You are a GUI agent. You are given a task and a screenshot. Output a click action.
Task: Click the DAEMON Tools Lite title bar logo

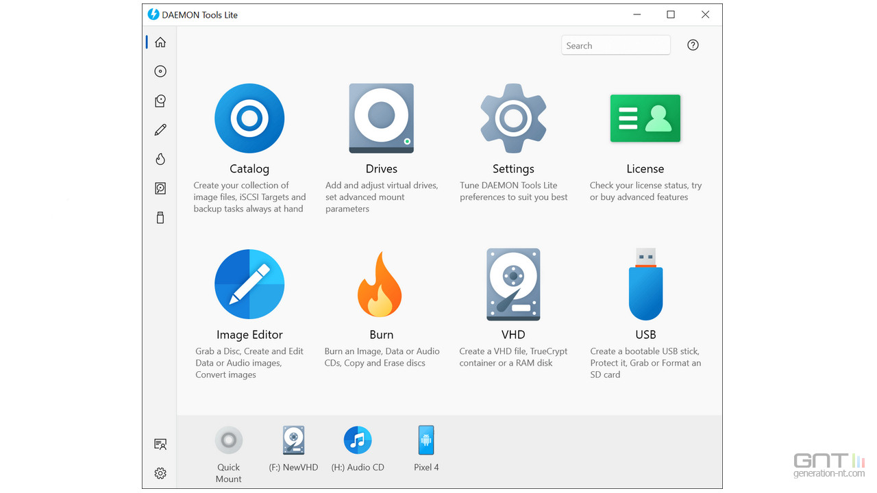(x=153, y=14)
